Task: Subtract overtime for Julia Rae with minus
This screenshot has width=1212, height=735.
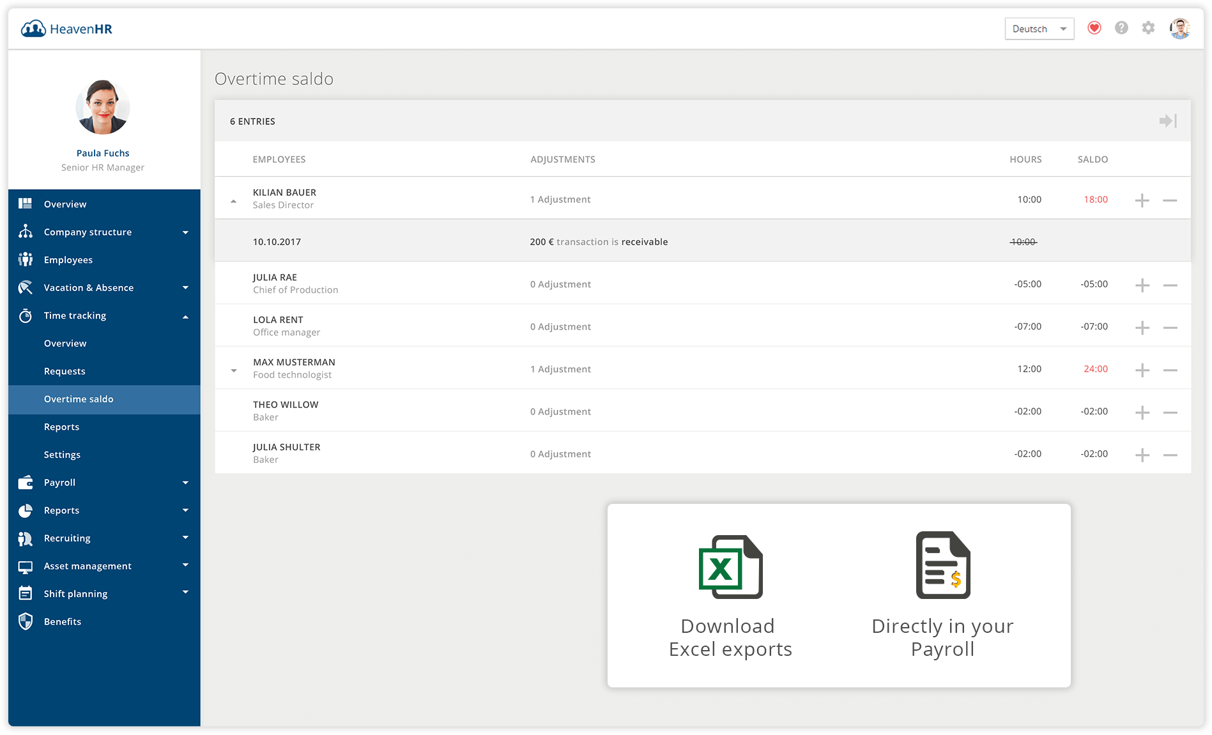Action: coord(1170,285)
